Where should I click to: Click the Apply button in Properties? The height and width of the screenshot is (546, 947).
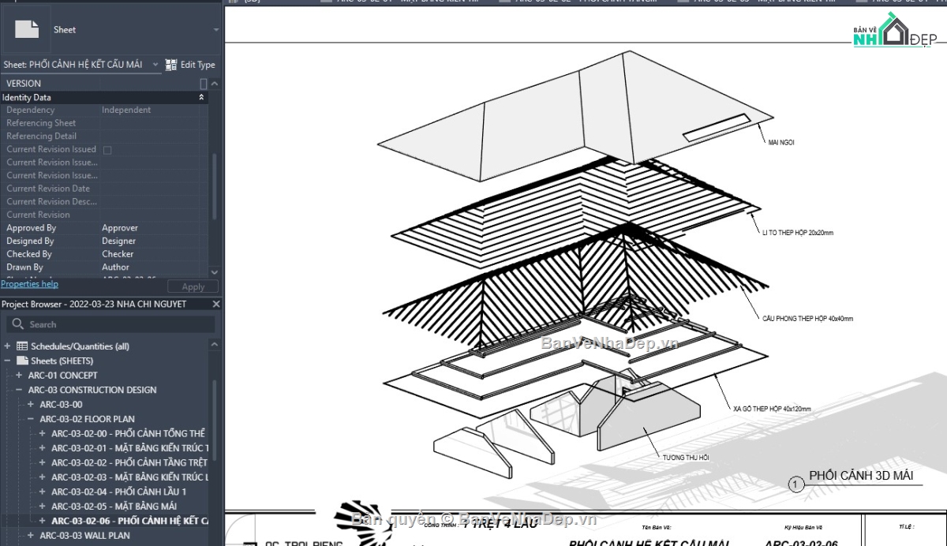pyautogui.click(x=193, y=287)
